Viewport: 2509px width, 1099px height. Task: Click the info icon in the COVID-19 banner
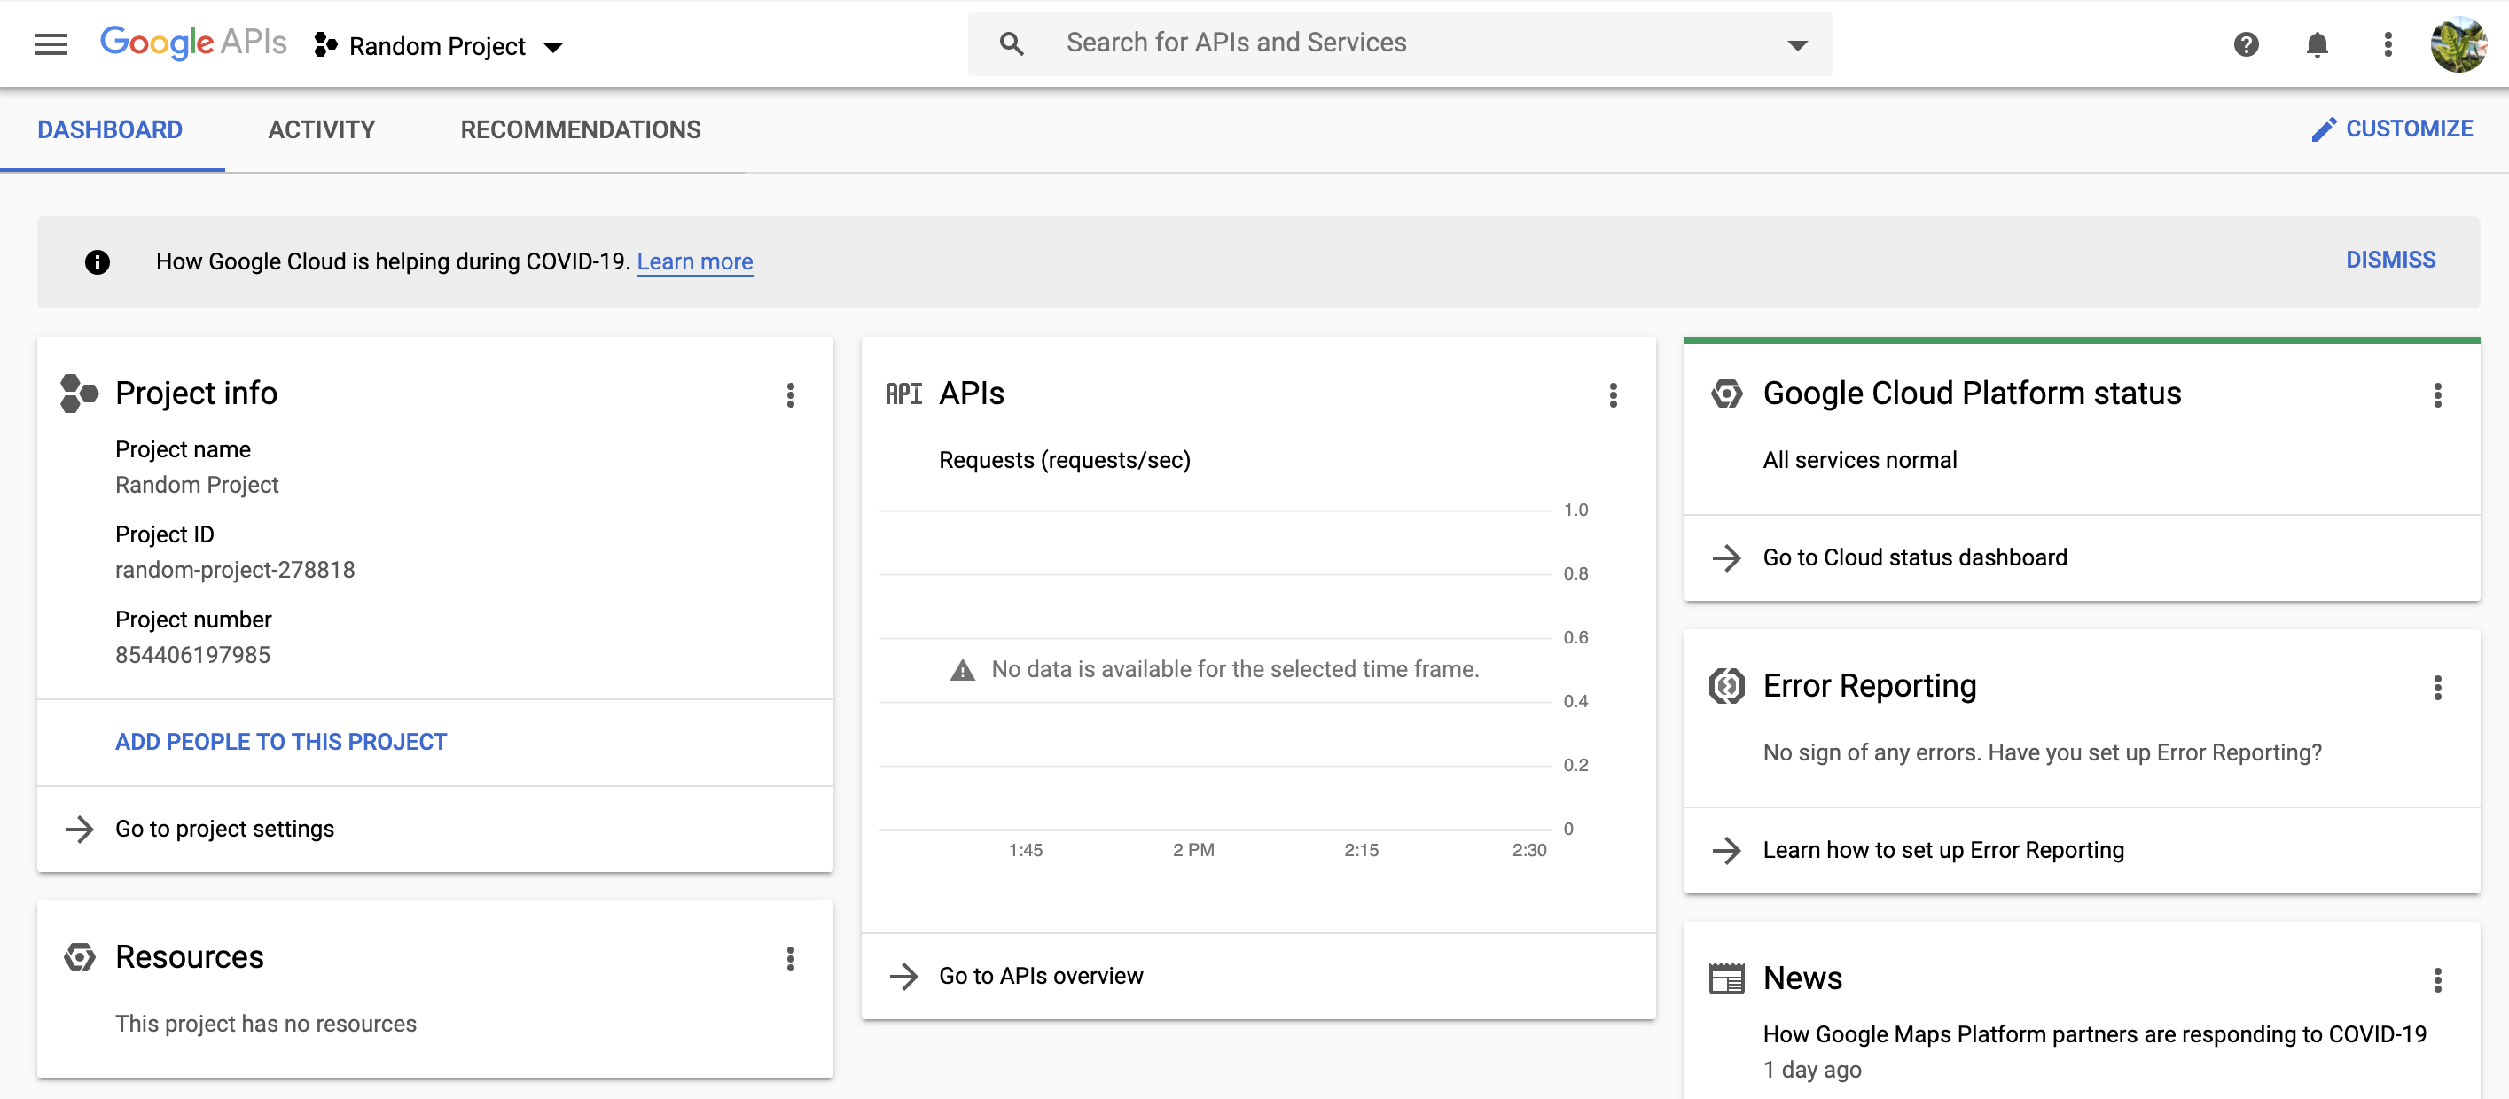point(98,261)
